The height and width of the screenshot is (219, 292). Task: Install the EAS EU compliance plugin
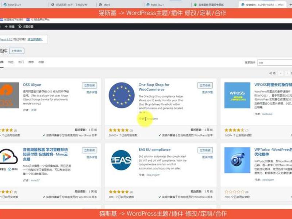[205, 150]
